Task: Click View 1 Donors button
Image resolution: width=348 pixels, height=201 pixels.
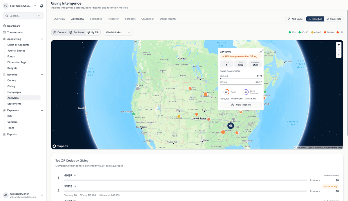Action: click(x=241, y=105)
